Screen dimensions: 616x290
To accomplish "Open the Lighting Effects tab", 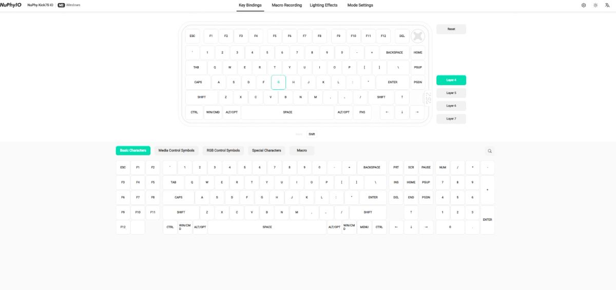I will 323,5.
